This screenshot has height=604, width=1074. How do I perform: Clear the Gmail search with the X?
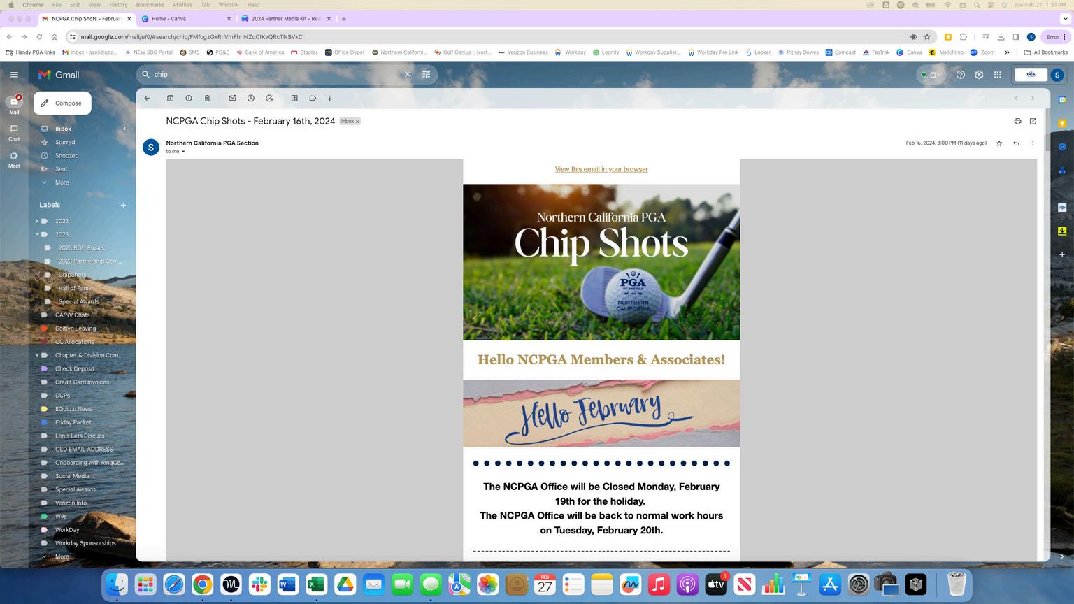tap(408, 74)
